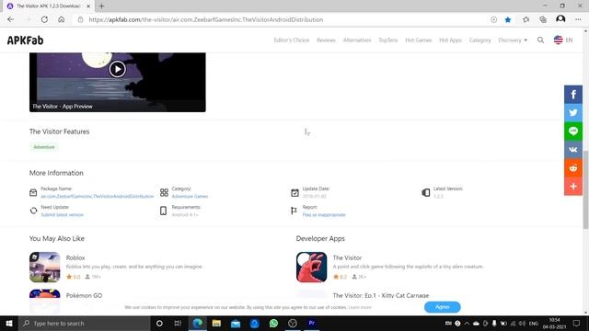Go to browser home page

click(x=62, y=19)
